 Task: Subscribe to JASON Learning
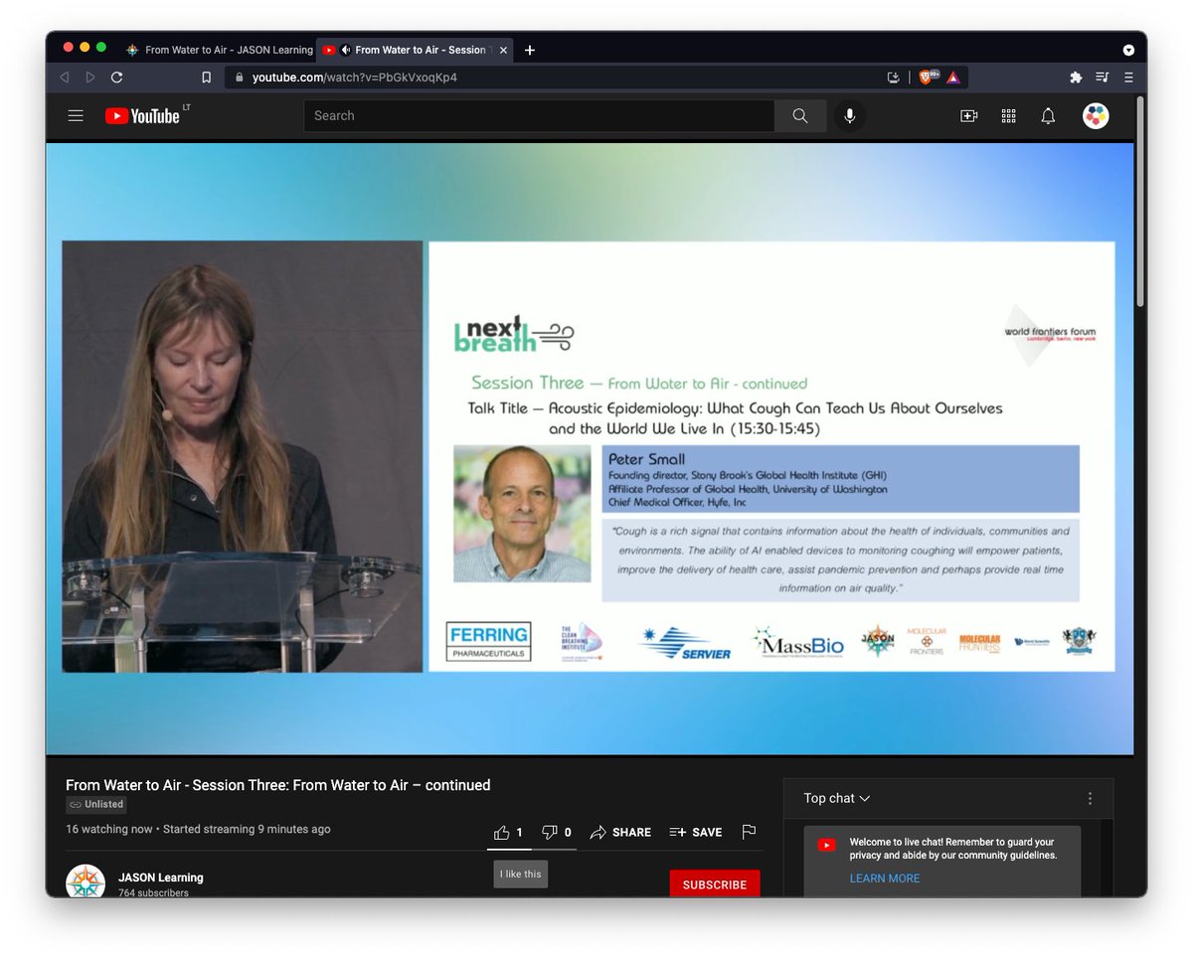(x=715, y=884)
